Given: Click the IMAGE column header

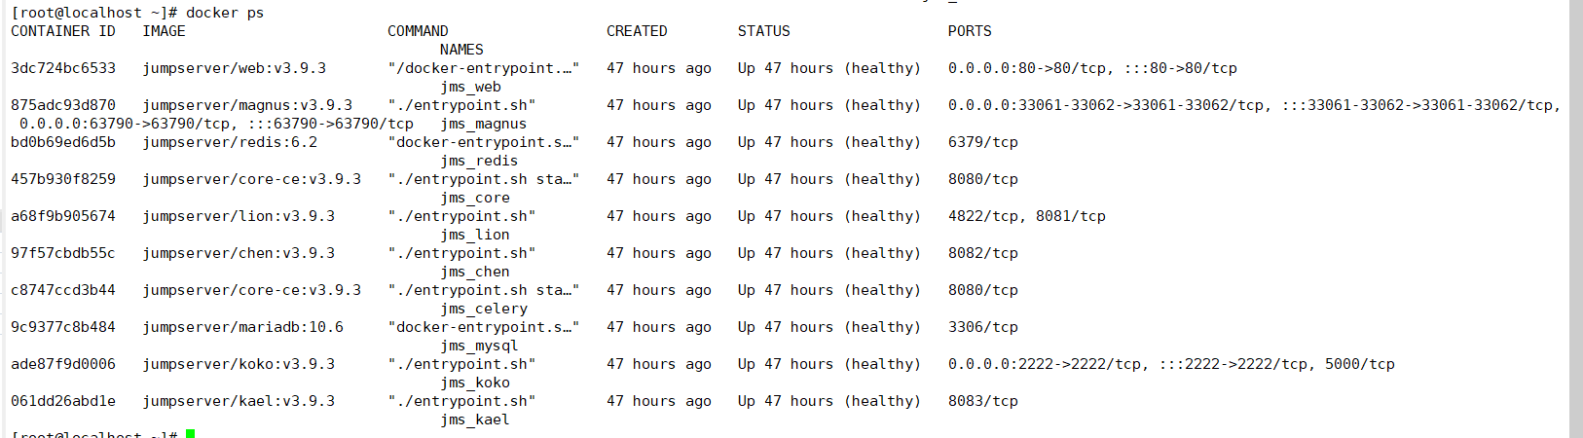Looking at the screenshot, I should [164, 31].
